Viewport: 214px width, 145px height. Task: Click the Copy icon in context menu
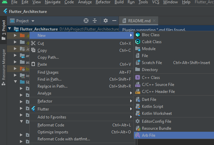33,50
